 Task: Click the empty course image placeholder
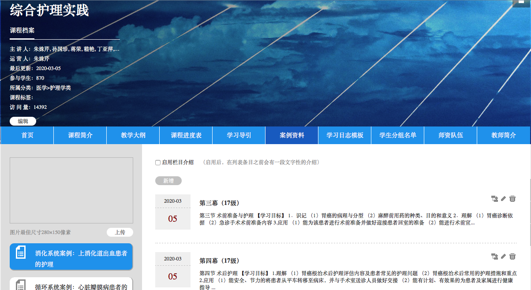click(x=71, y=190)
